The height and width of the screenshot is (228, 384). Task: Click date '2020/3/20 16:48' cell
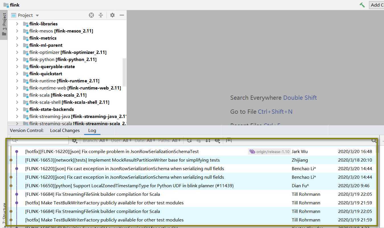[355, 152]
